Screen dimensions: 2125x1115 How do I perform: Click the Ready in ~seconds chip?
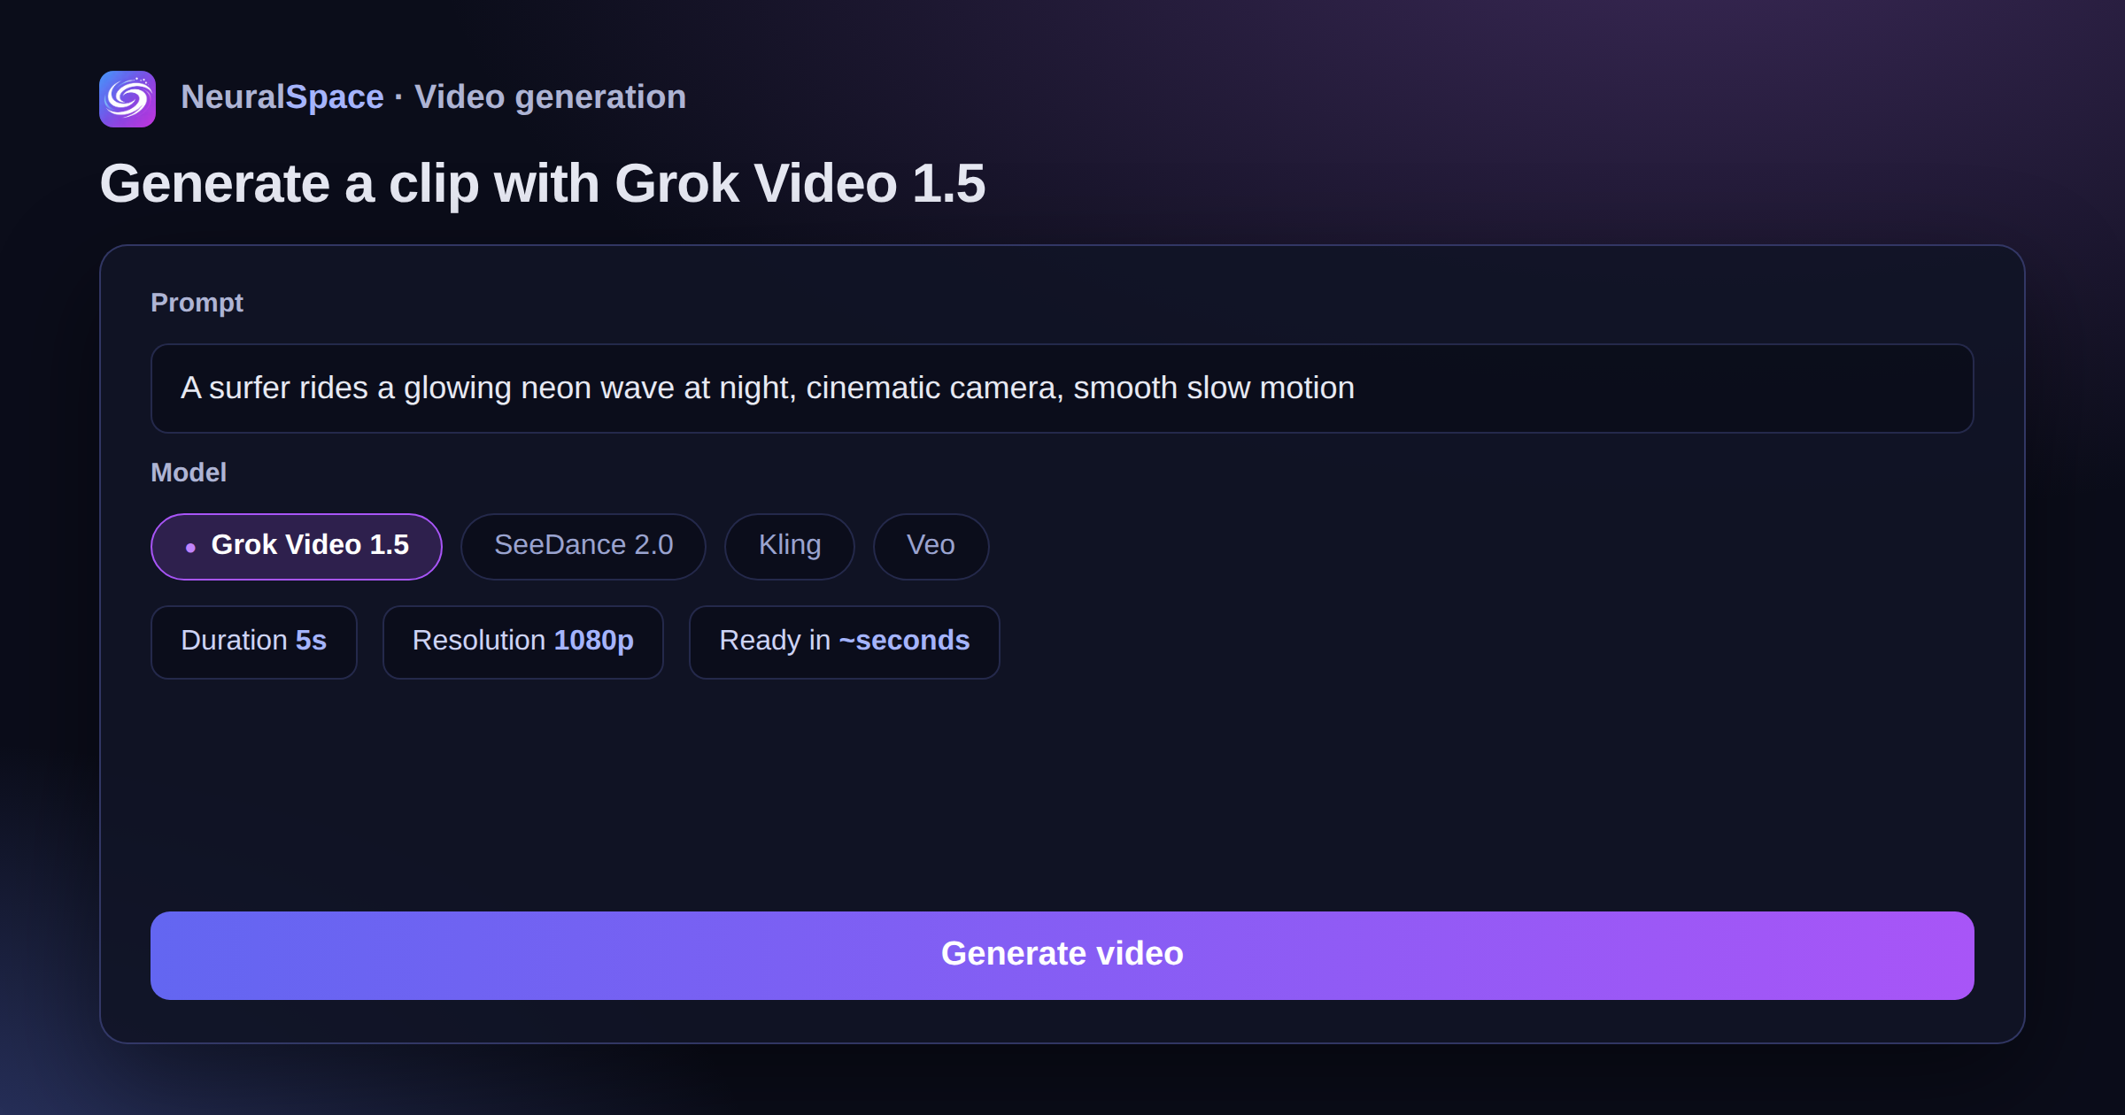coord(844,642)
